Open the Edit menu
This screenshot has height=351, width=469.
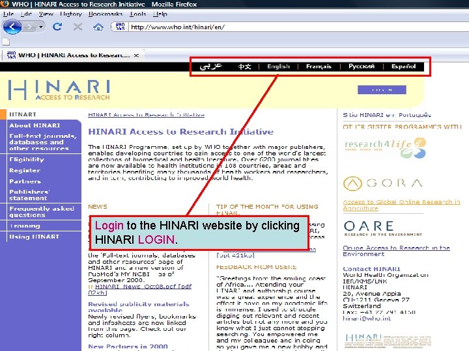click(26, 14)
